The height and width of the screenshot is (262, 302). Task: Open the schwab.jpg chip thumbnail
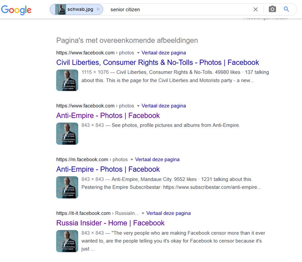click(60, 9)
